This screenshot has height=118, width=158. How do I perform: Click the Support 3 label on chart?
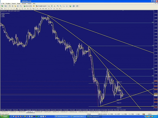point(119,108)
